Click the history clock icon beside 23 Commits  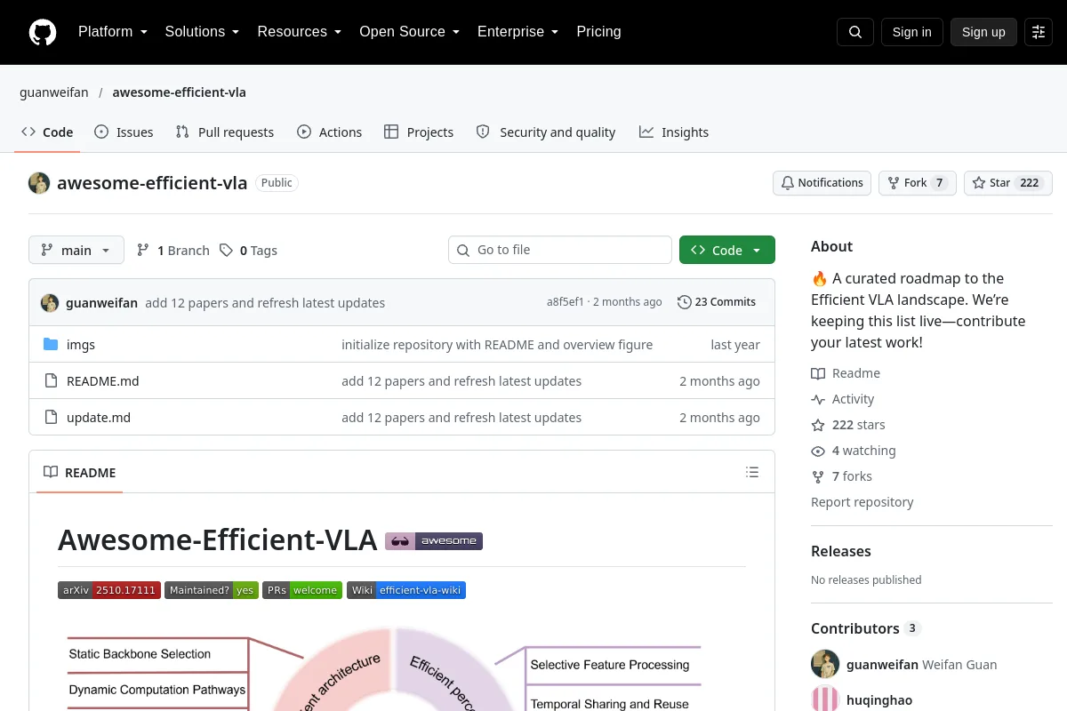pos(685,302)
